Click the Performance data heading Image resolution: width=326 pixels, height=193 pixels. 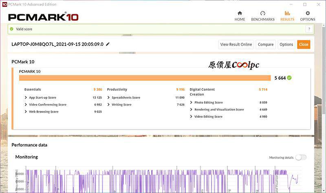(29, 145)
